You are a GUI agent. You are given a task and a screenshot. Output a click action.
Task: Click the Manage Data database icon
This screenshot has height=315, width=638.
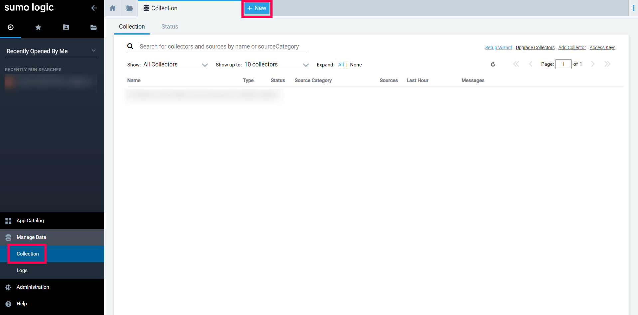coord(8,237)
